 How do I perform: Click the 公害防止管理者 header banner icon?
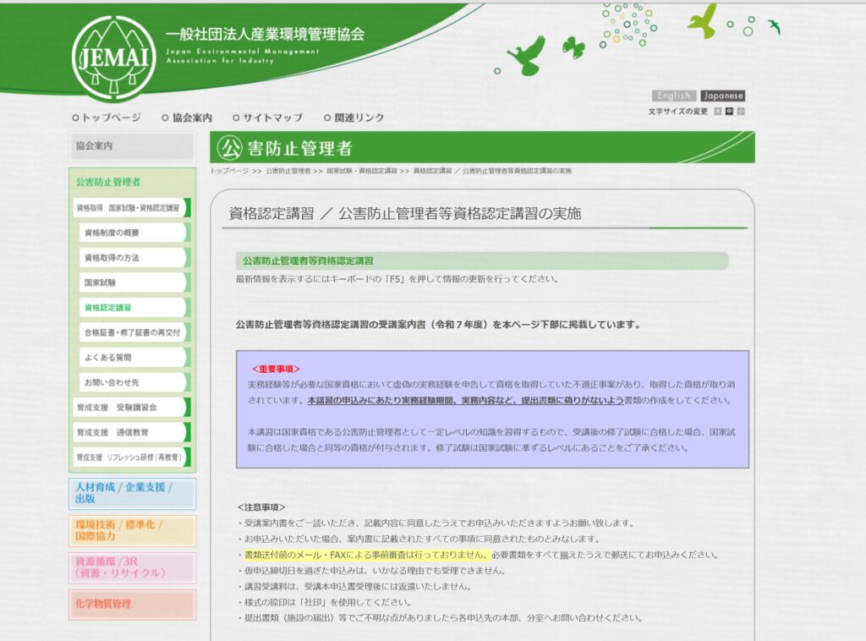click(x=229, y=148)
